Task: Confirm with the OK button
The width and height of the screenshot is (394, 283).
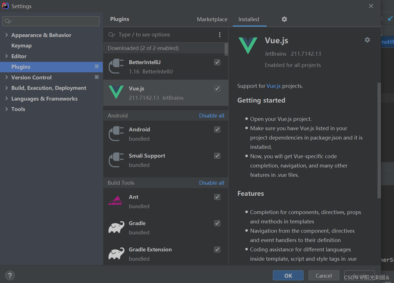Action: click(x=288, y=275)
